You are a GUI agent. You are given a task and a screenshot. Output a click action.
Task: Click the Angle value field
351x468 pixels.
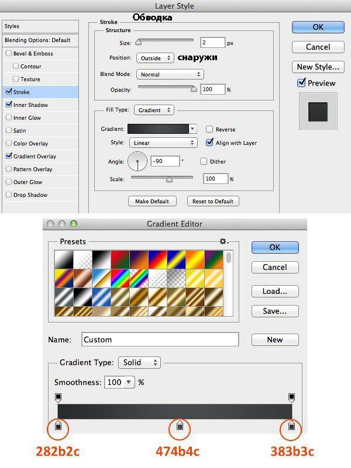tap(165, 161)
